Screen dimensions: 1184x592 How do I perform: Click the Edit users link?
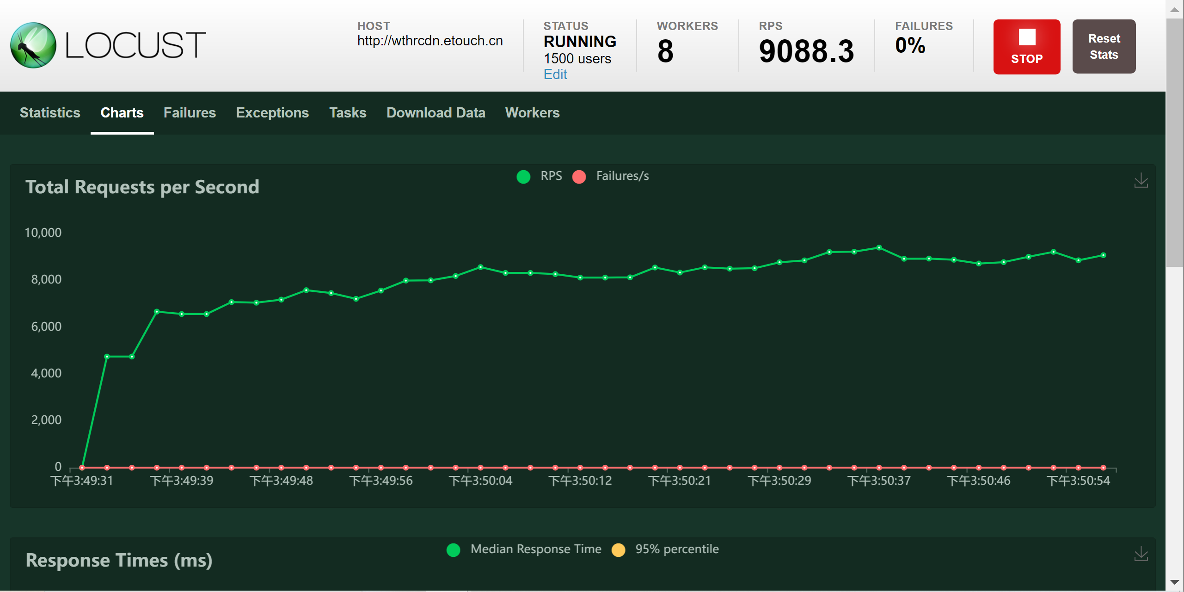[x=555, y=74]
